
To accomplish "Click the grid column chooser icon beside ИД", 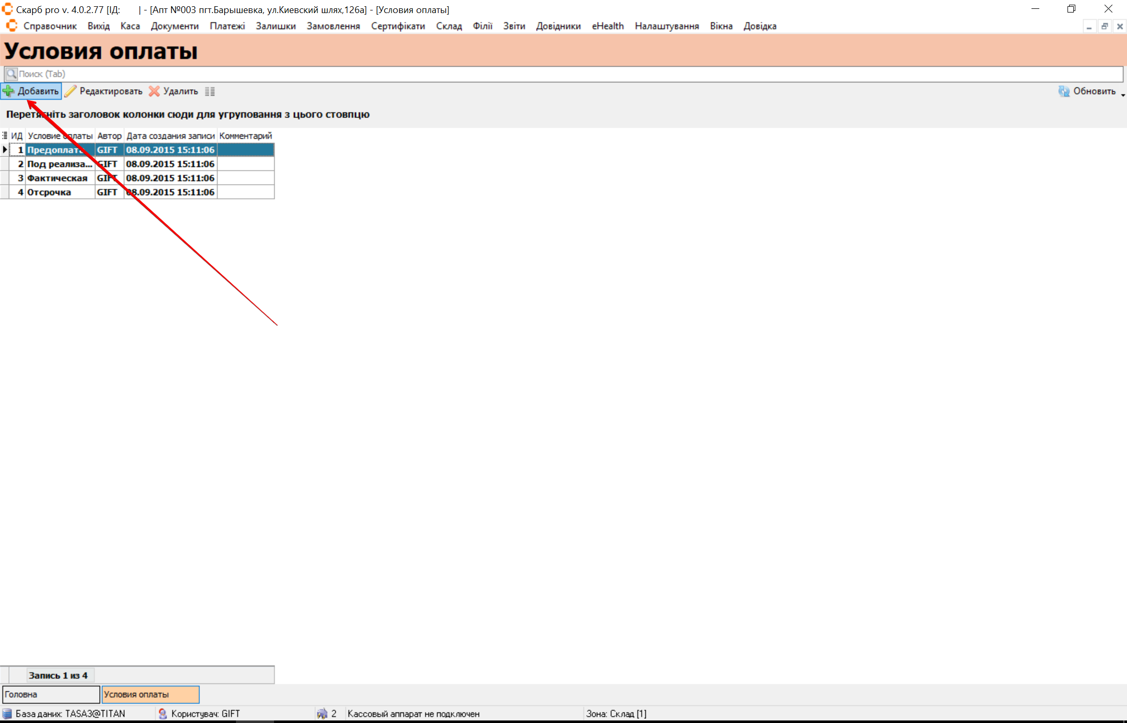I will pos(5,136).
